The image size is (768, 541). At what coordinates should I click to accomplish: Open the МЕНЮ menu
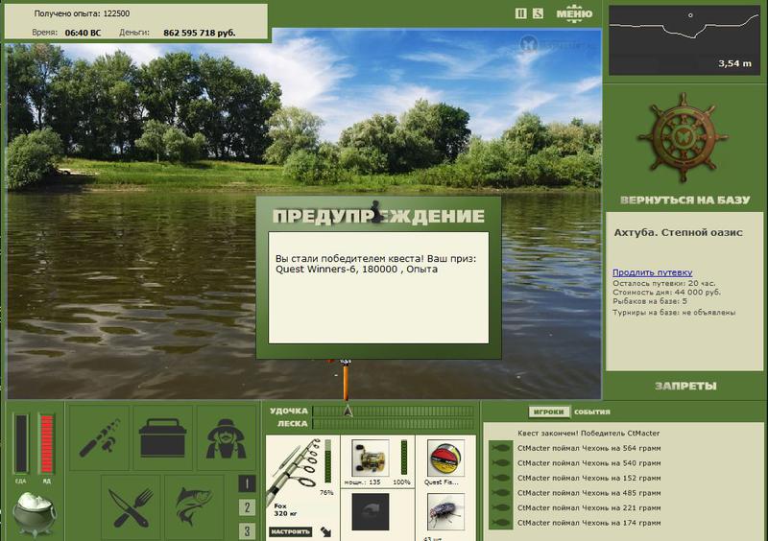coord(574,13)
